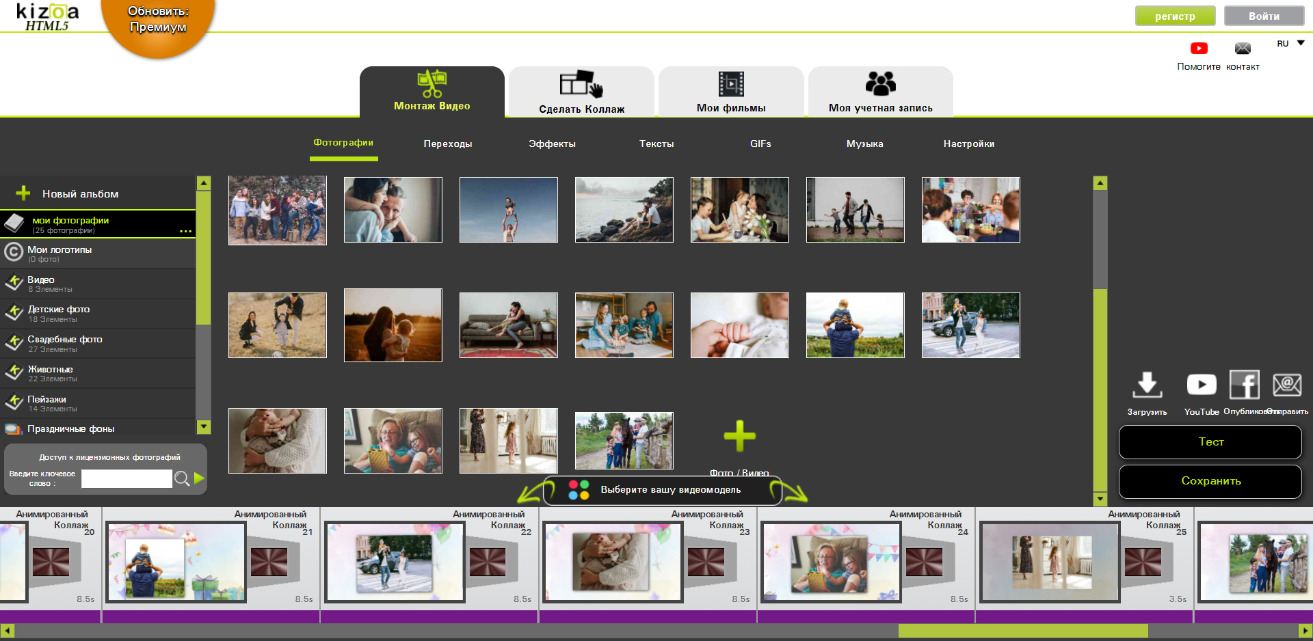
Task: Switch to the GIFs section
Action: point(760,144)
